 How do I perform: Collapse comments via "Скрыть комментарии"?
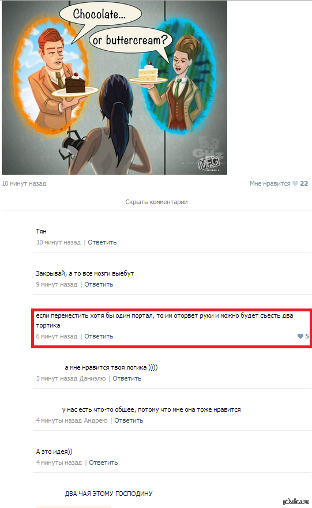click(156, 202)
